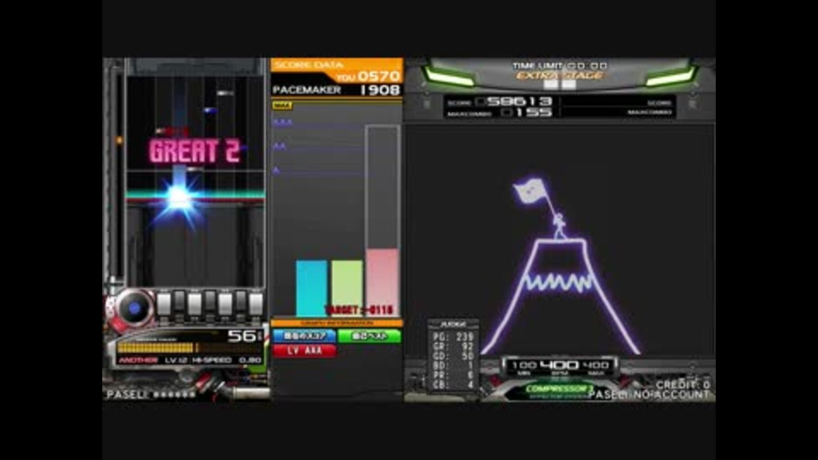Click the PG: 239 judge row
This screenshot has height=460, width=818.
[x=452, y=337]
